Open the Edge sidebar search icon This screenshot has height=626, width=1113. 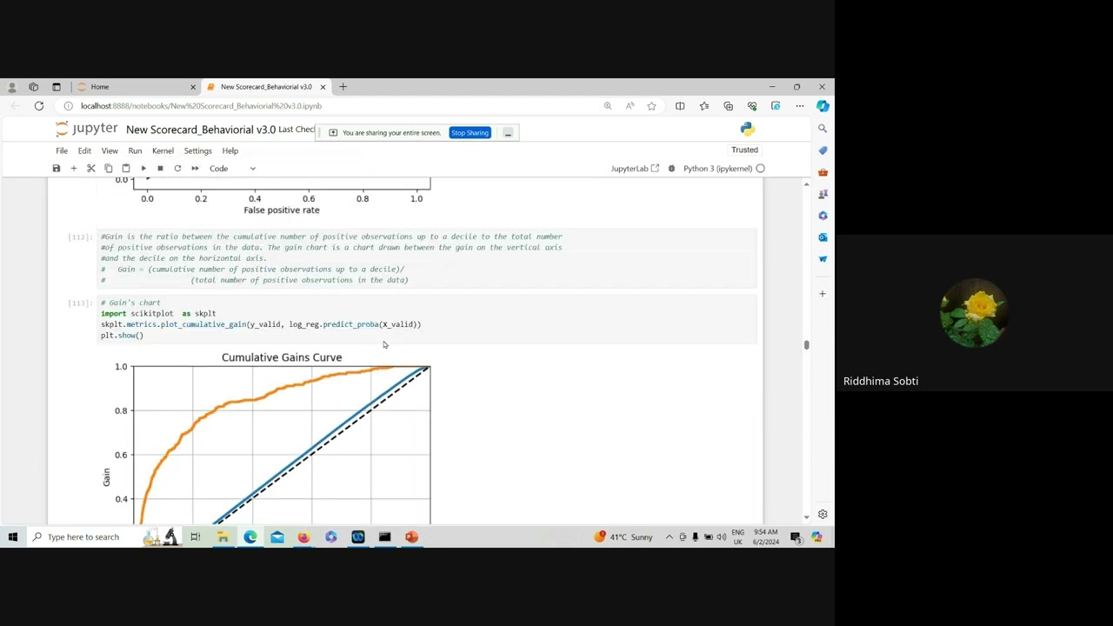(823, 129)
